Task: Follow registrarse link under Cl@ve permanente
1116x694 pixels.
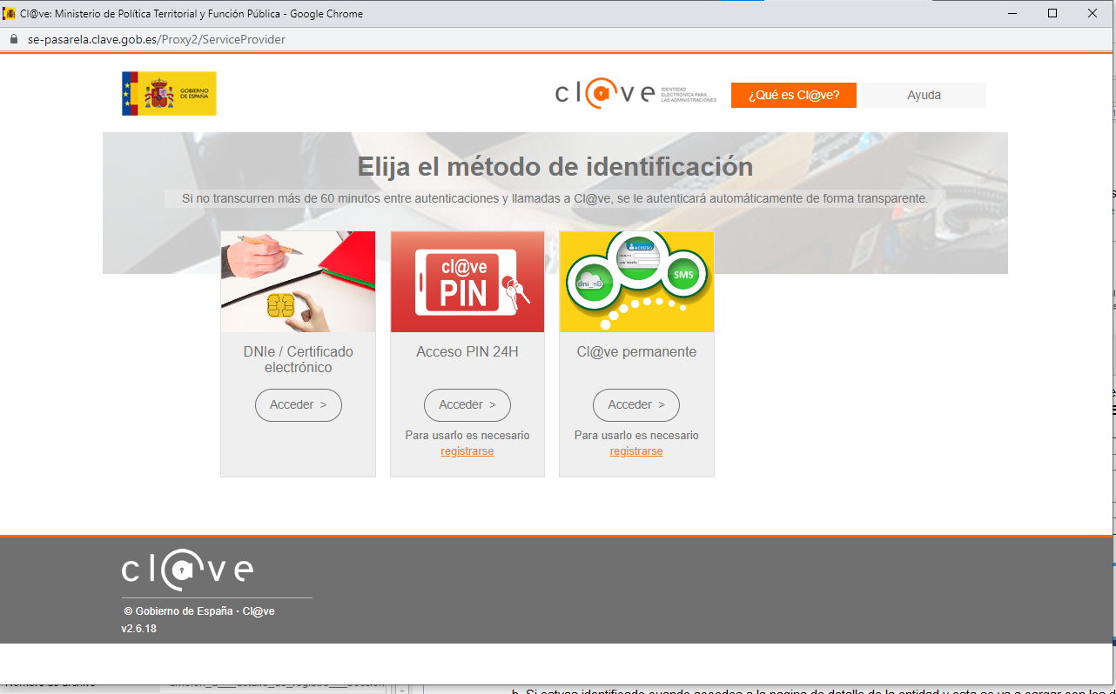Action: point(636,451)
